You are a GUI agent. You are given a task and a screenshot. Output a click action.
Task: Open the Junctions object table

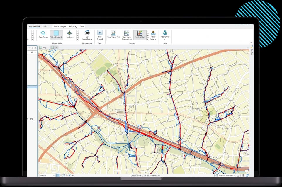click(x=69, y=35)
